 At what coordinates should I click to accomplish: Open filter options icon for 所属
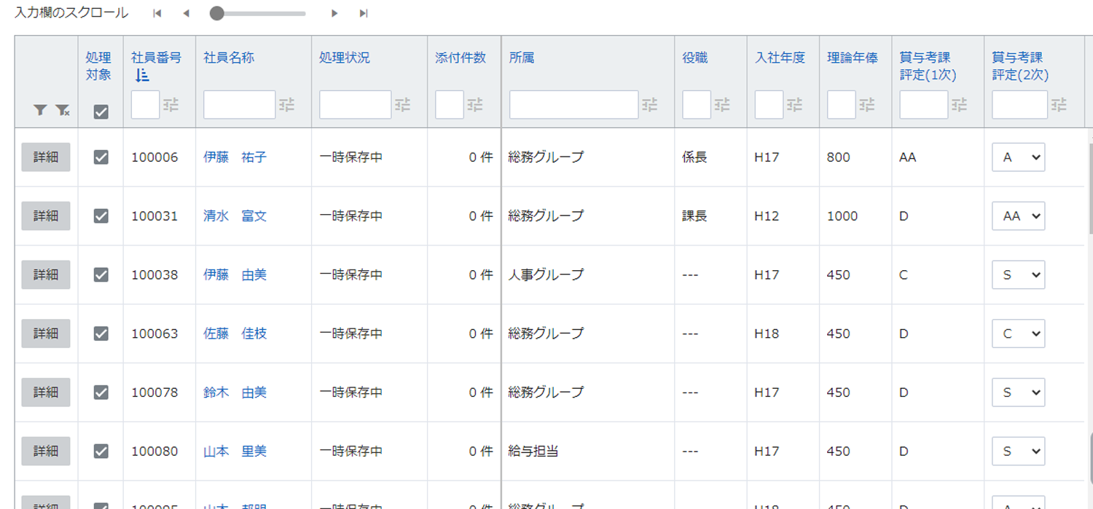coord(650,105)
